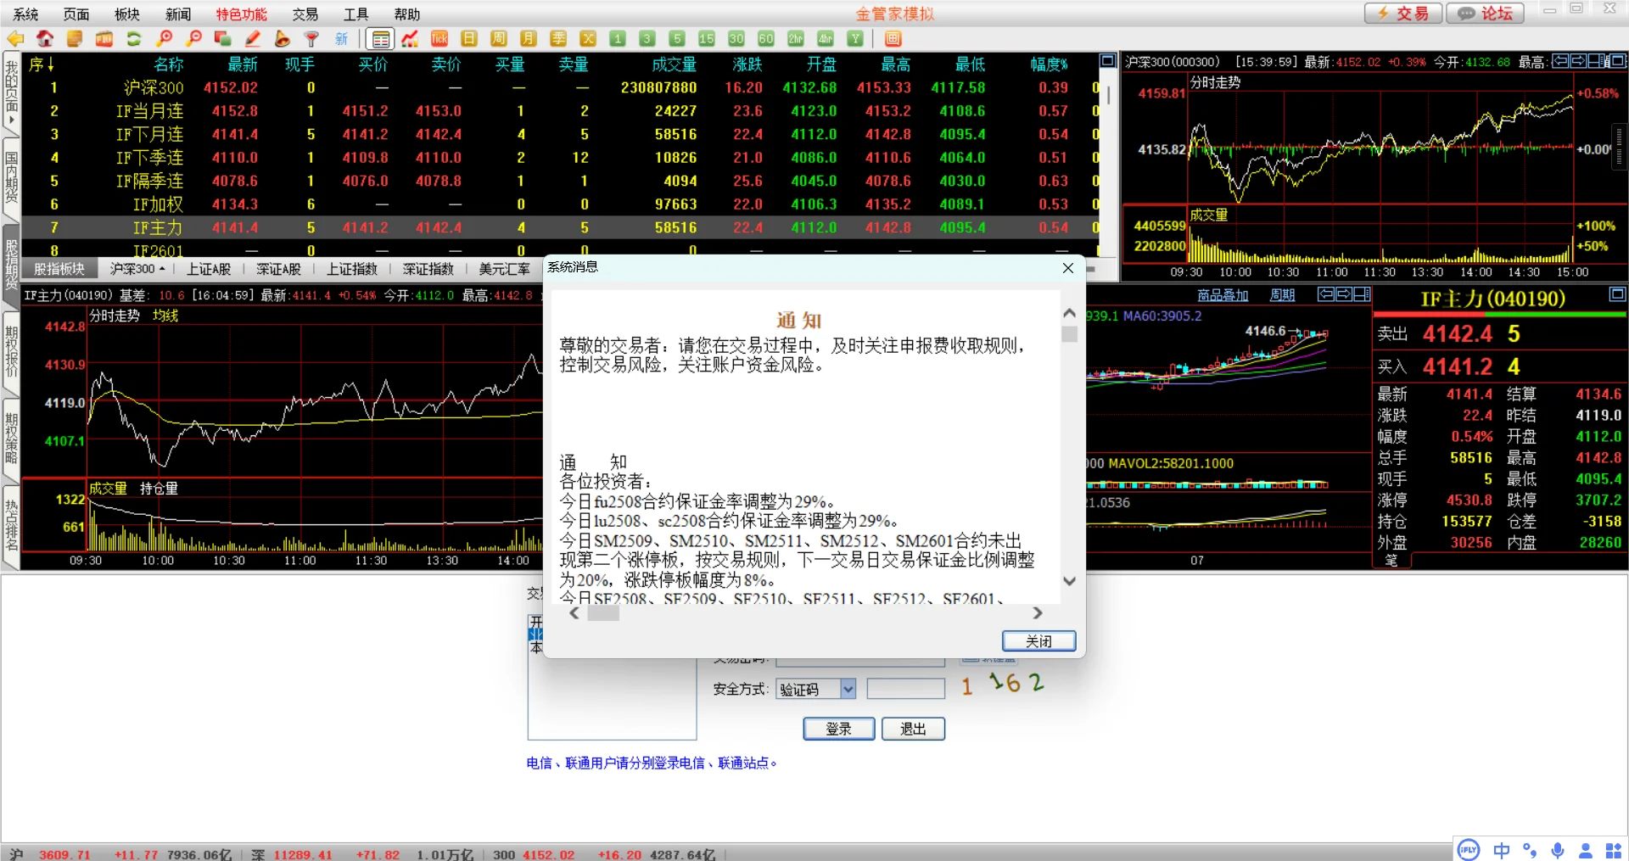The image size is (1629, 861).
Task: Switch to the 深证指数 tab
Action: click(x=428, y=269)
